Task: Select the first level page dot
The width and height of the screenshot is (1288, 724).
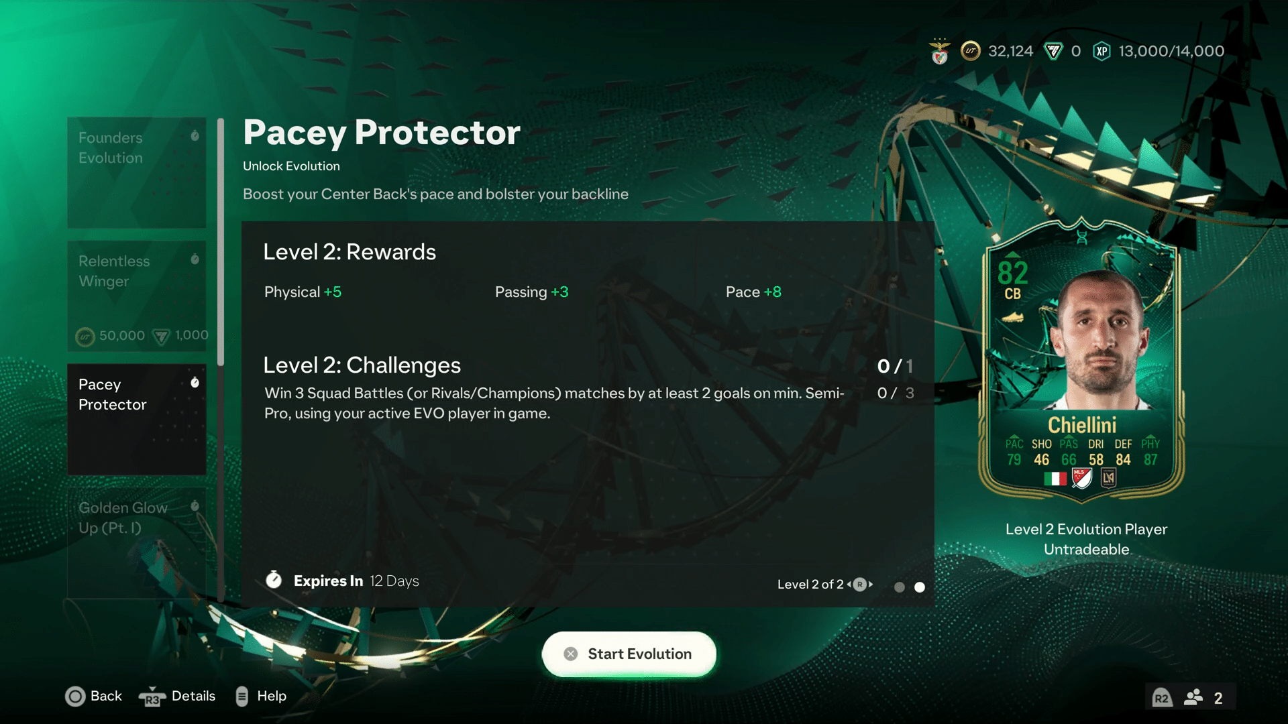Action: pos(900,587)
